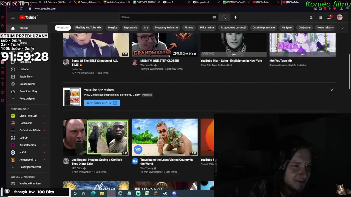Select the Piłka nożna filter chip
Viewport: 351px width, 197px height.
pos(207,28)
